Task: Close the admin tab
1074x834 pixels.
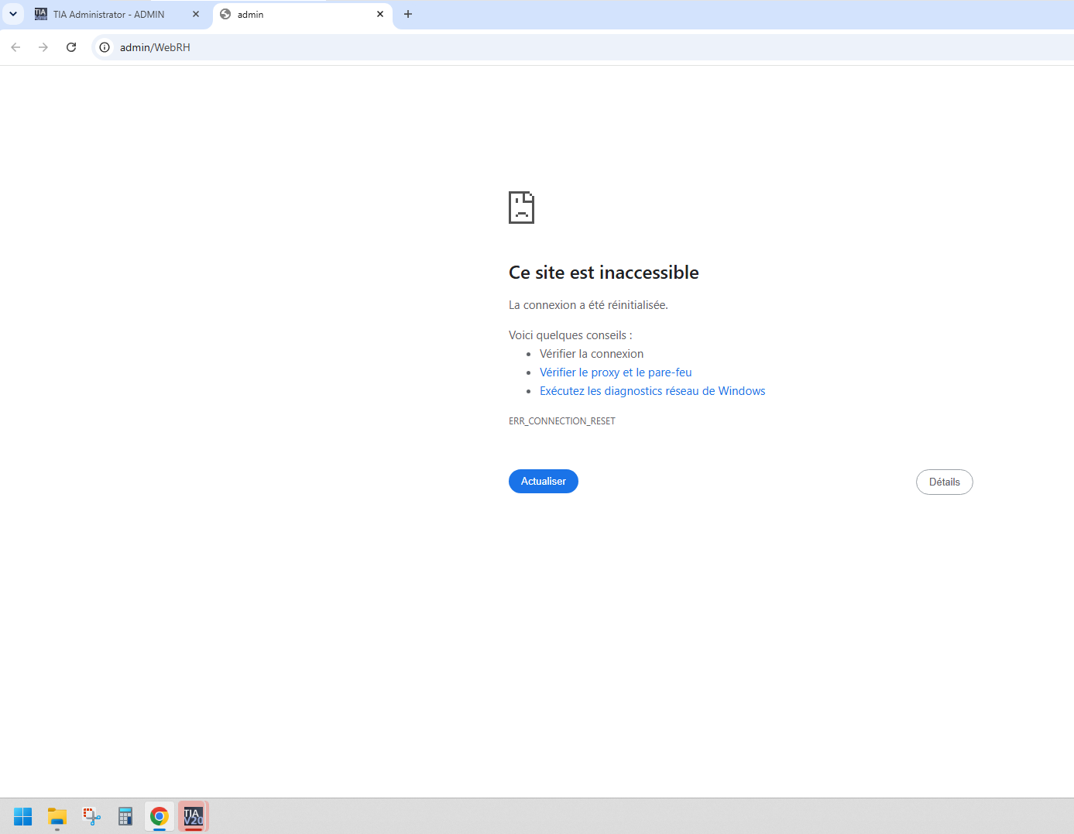Action: 380,14
